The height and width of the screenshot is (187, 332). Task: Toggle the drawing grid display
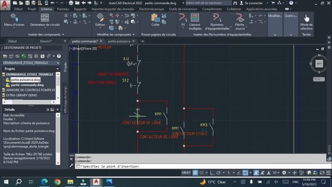click(195, 173)
